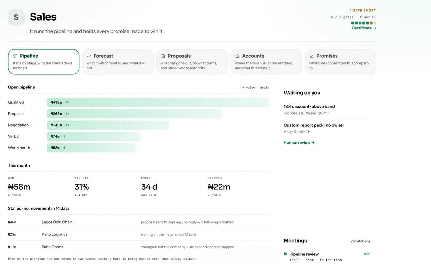Open the Sahel Foods stalled deal
The width and height of the screenshot is (431, 264).
[139, 247]
